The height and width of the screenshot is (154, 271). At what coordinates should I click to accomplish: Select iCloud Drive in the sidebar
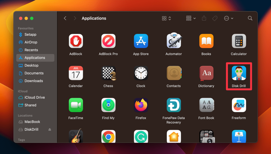(x=35, y=97)
